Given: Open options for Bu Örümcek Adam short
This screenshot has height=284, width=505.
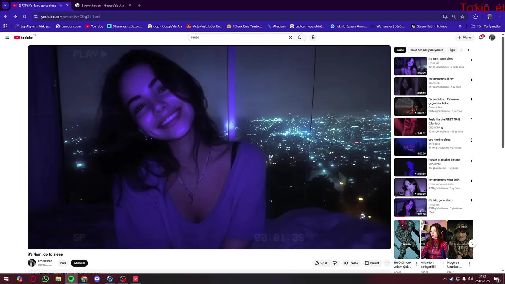Looking at the screenshot, I should pos(416,264).
